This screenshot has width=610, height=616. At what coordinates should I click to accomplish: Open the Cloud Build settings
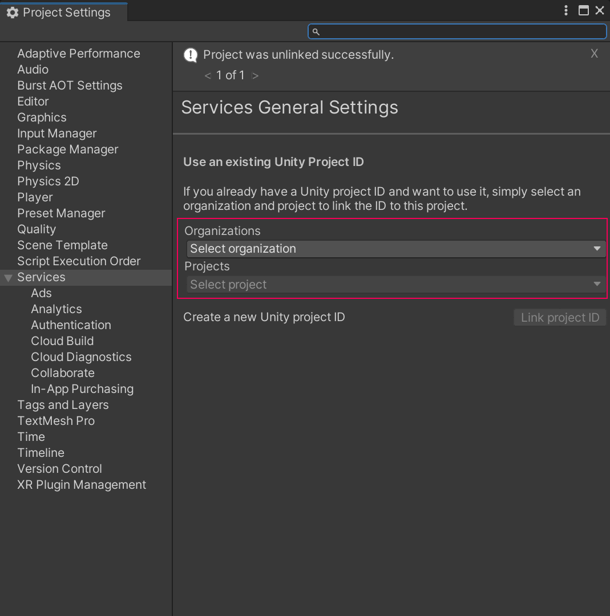click(x=62, y=341)
